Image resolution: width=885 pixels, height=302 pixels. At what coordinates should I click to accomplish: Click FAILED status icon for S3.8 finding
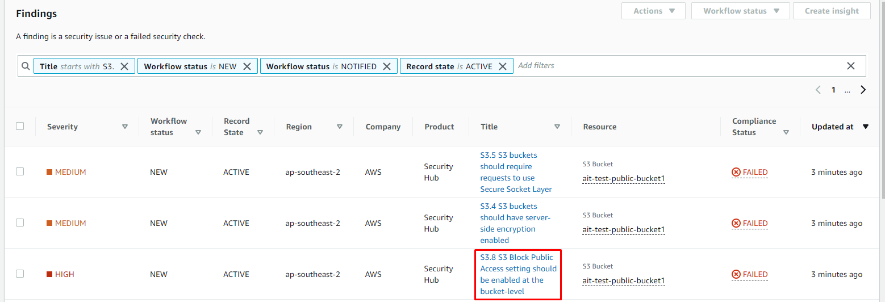[x=736, y=274]
